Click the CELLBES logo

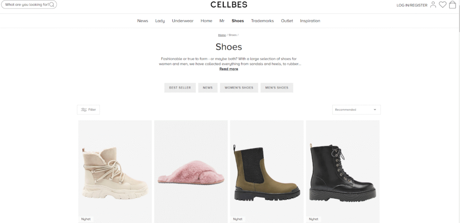coord(229,4)
